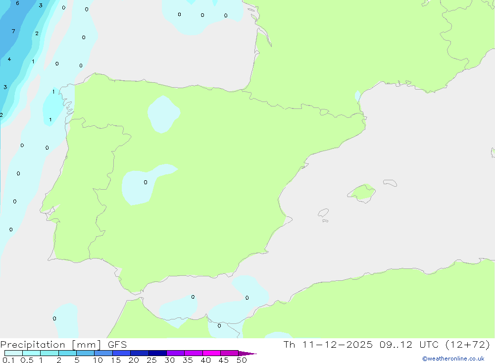Select the 10–15 mm legend color swatch

pyautogui.click(x=103, y=353)
